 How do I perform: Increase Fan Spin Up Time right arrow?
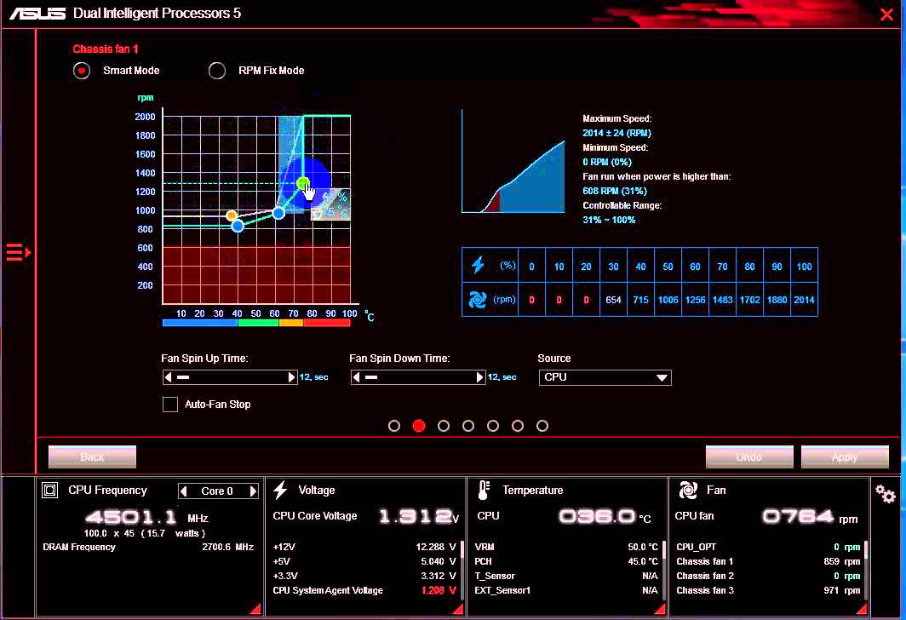coord(291,377)
